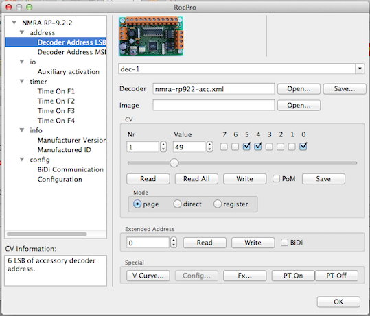Enable the bit 7 checkbox
370x316 pixels.
coord(224,147)
